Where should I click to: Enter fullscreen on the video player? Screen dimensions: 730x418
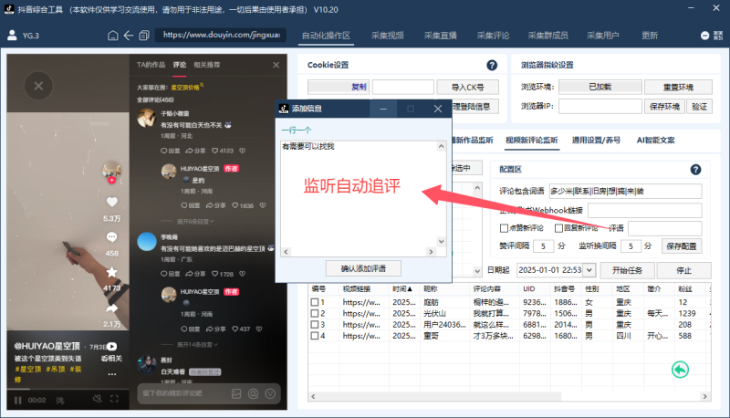click(115, 399)
